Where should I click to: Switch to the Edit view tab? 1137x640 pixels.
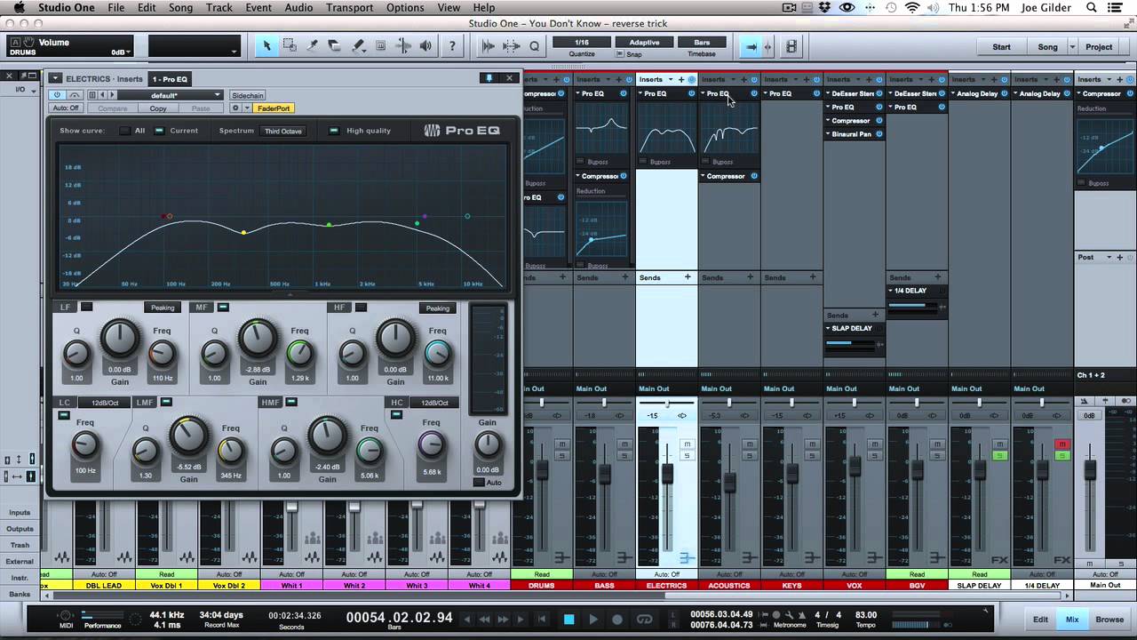[x=1040, y=620]
